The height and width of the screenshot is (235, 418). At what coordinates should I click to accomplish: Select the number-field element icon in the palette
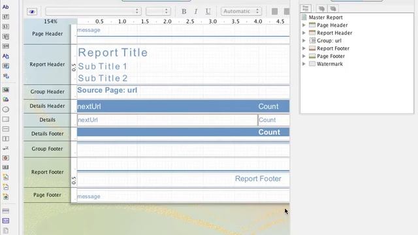click(6, 27)
